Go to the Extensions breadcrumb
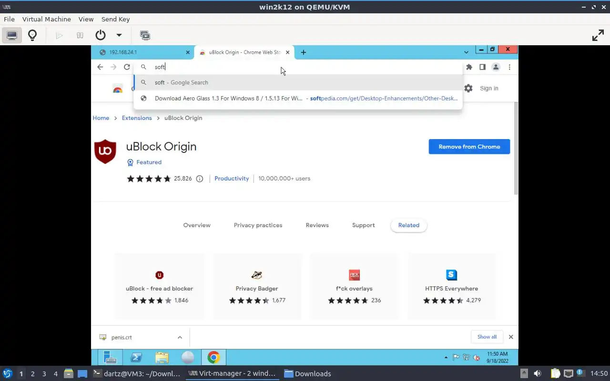This screenshot has height=381, width=610. [137, 118]
